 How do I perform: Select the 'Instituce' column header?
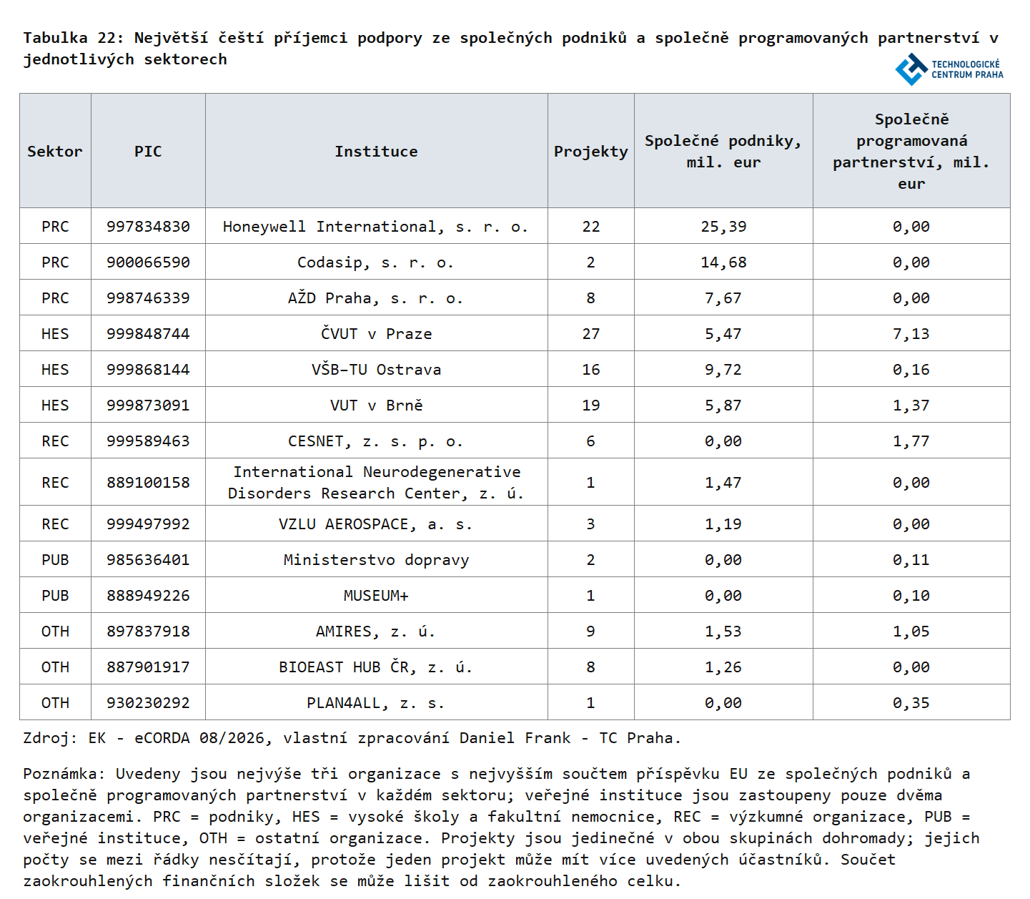(x=377, y=151)
